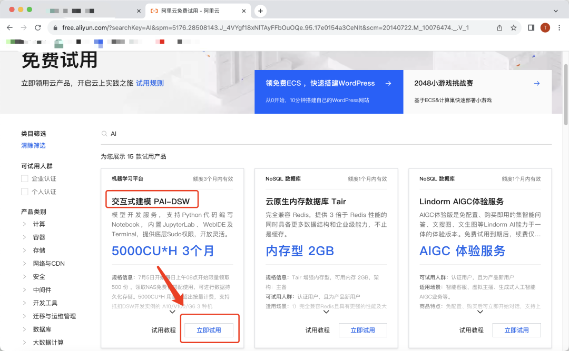Open the browser's bookmark star icon
569x351 pixels.
tap(513, 27)
